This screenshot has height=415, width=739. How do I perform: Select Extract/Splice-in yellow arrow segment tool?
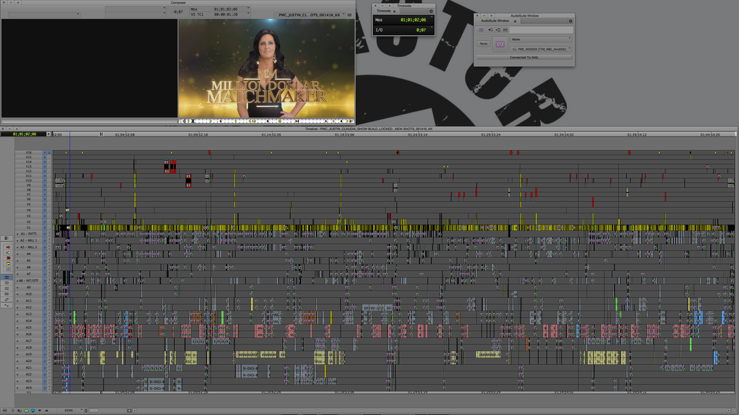(x=8, y=253)
